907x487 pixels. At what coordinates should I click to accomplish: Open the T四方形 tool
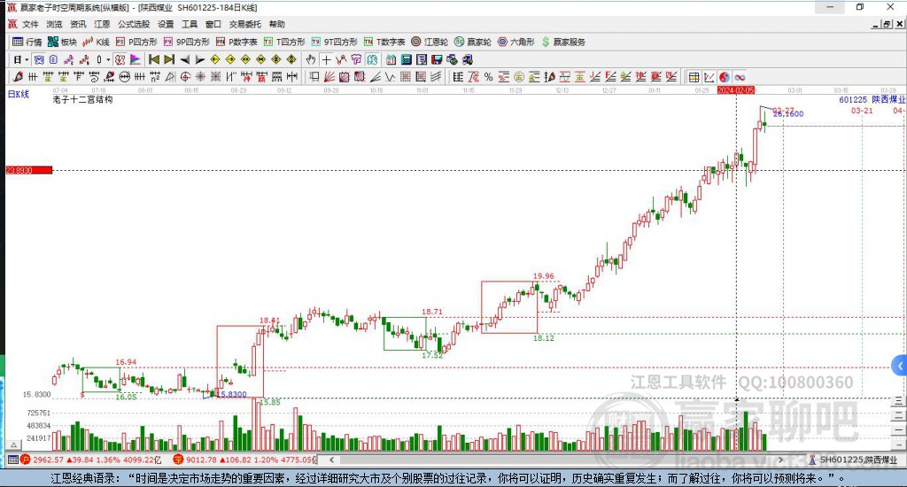(284, 42)
